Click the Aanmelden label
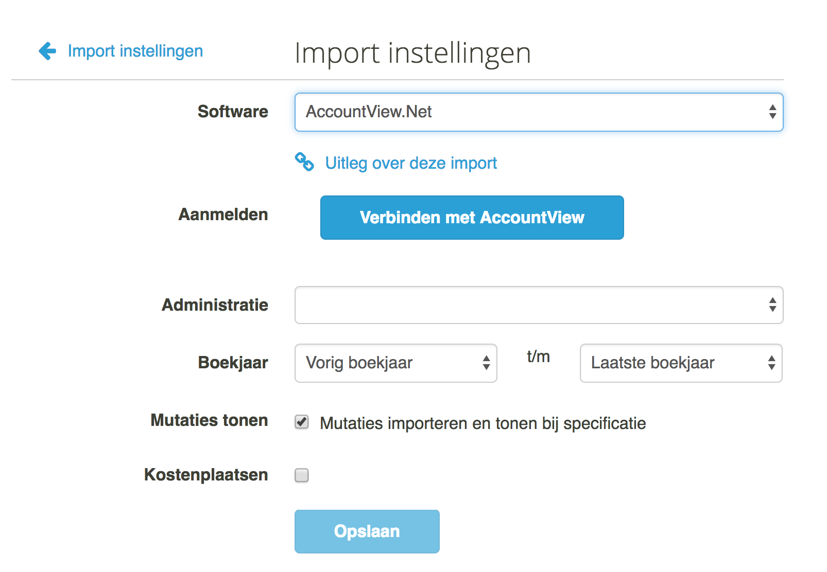 click(223, 214)
